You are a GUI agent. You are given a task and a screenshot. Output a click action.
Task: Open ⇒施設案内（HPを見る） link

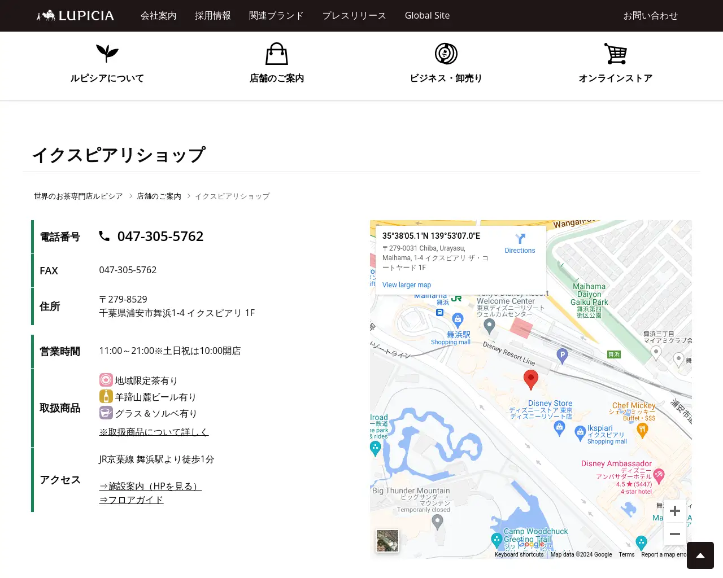pyautogui.click(x=151, y=486)
